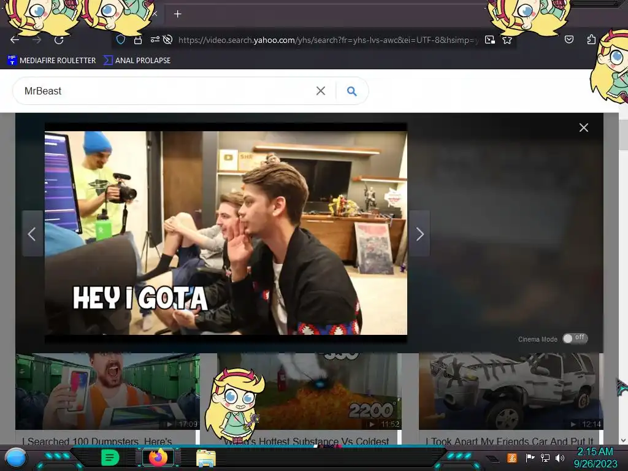This screenshot has height=471, width=628.
Task: Open the Start orb on the taskbar
Action: coord(16,458)
